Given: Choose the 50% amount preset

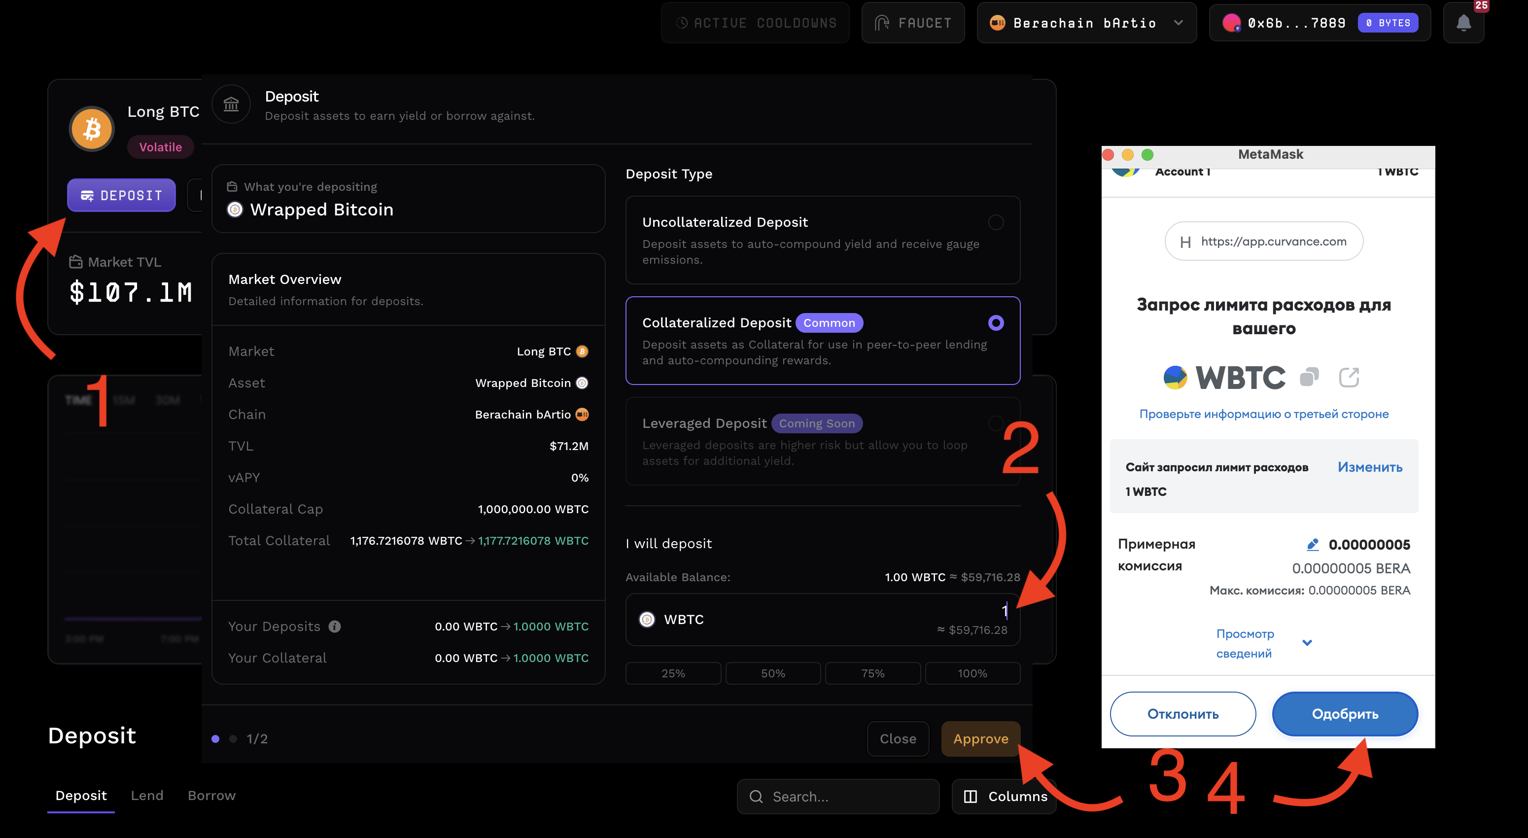Looking at the screenshot, I should point(772,673).
